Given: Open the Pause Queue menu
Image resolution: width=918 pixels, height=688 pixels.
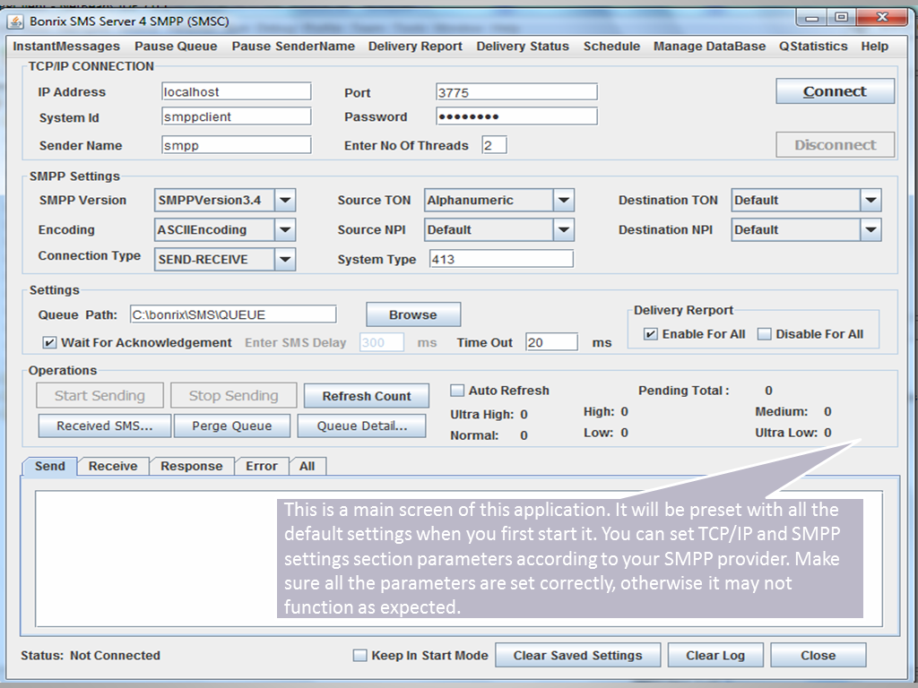Looking at the screenshot, I should pos(176,47).
